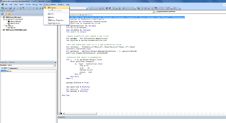Open VBAProject Properties menu entry
Image resolution: width=226 pixels, height=123 pixels.
pyautogui.click(x=56, y=20)
